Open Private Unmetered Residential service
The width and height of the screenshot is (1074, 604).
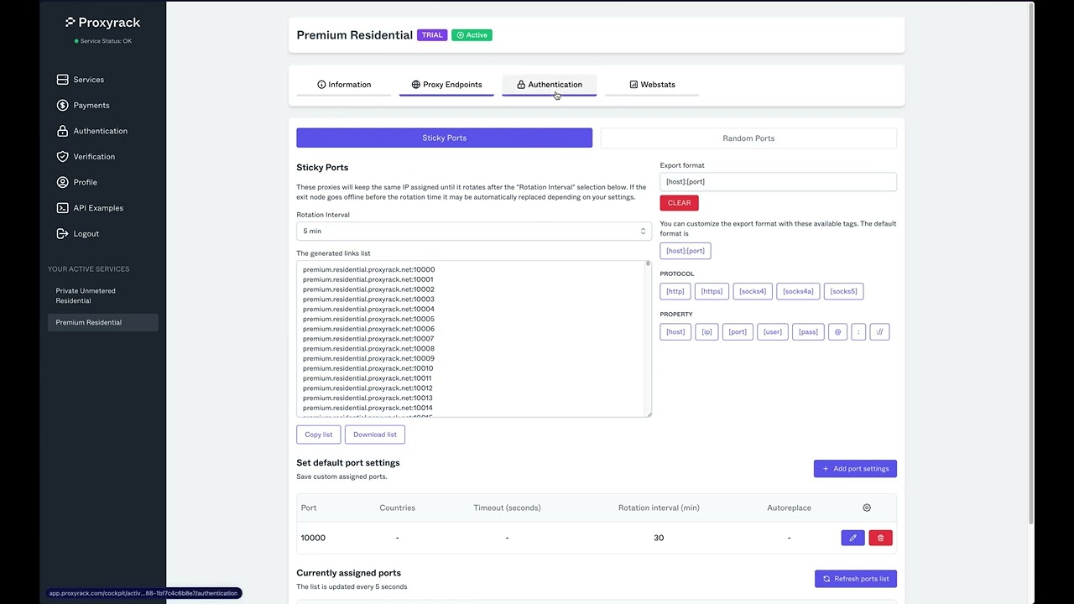[86, 295]
